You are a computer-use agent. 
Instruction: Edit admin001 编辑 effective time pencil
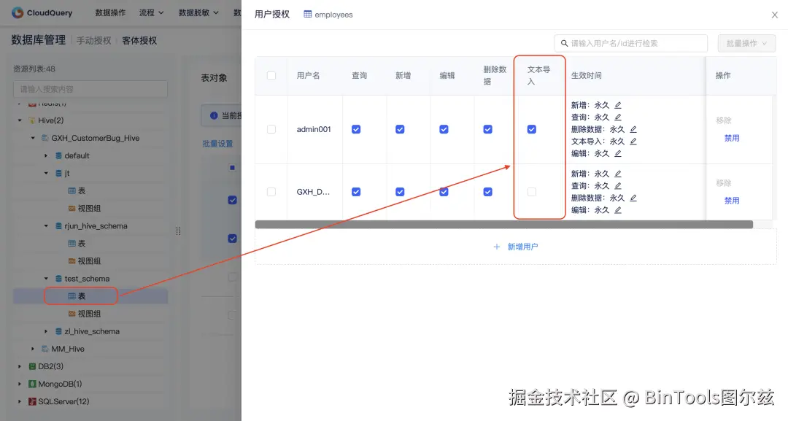point(618,153)
